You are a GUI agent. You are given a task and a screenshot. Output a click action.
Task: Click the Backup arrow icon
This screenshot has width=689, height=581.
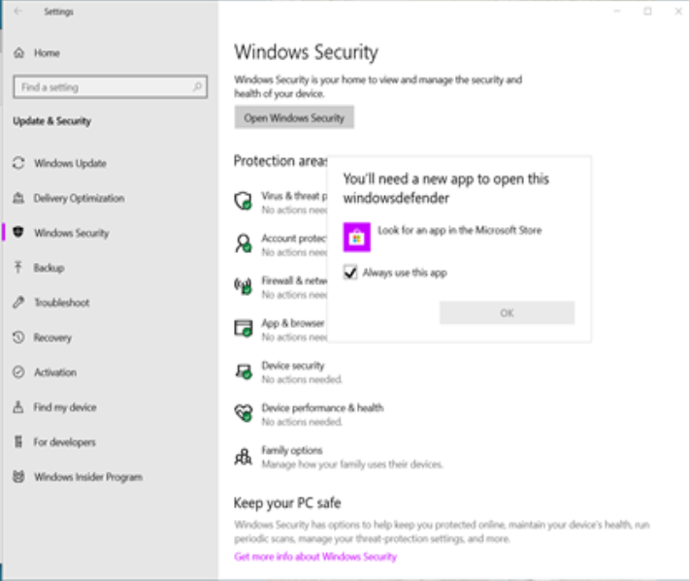pyautogui.click(x=18, y=267)
